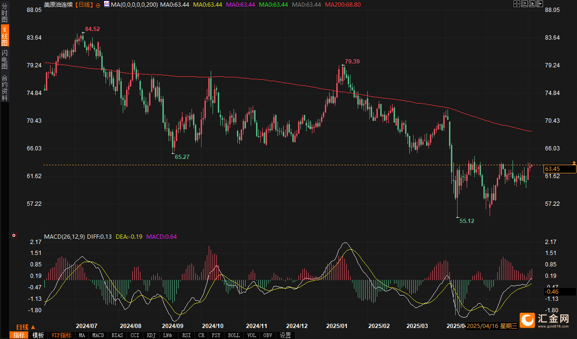Open the 设置 indicator settings

click(x=286, y=335)
